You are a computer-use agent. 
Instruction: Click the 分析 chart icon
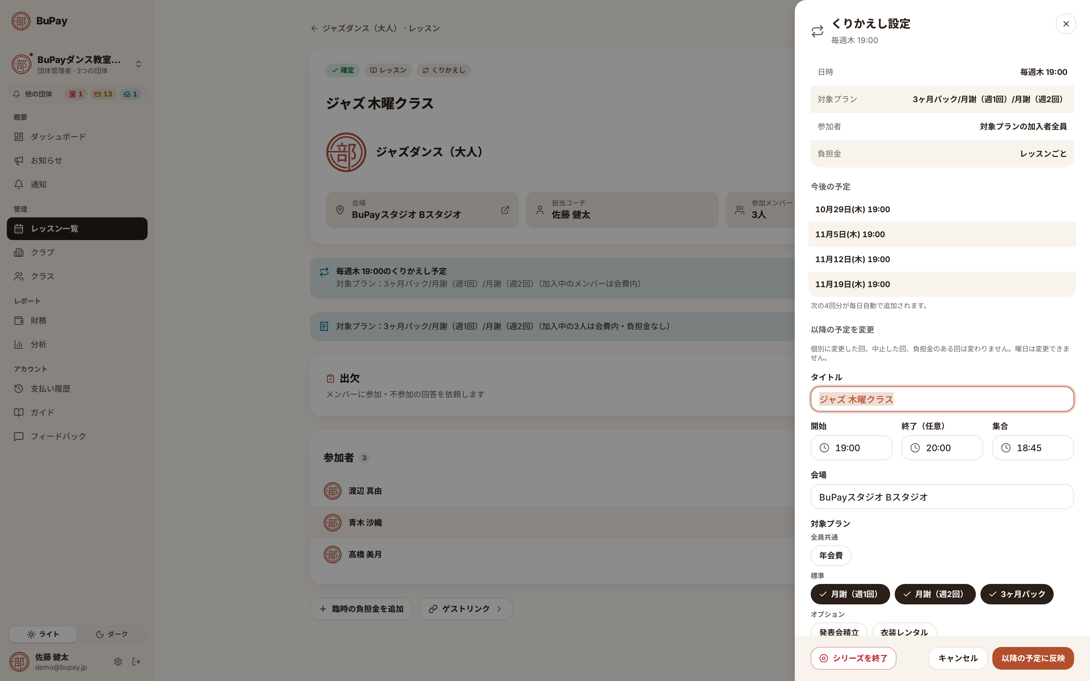[x=18, y=344]
